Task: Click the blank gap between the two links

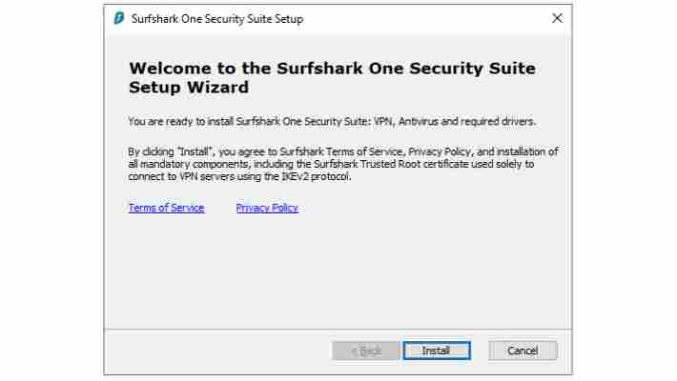Action: pos(220,208)
